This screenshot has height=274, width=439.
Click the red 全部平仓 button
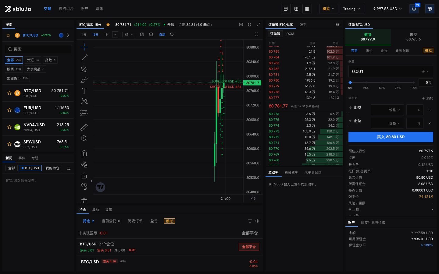[249, 247]
